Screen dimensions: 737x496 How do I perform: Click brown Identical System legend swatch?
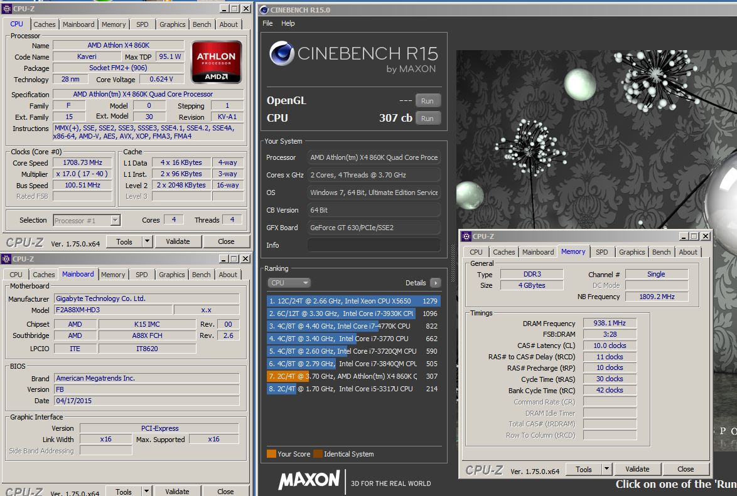tap(318, 454)
